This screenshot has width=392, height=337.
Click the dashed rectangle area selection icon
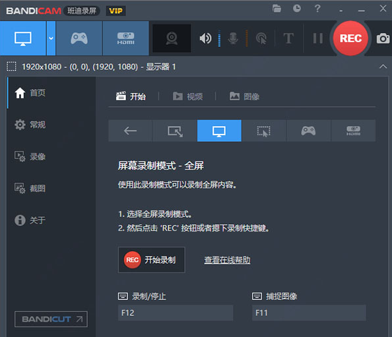[x=11, y=67]
